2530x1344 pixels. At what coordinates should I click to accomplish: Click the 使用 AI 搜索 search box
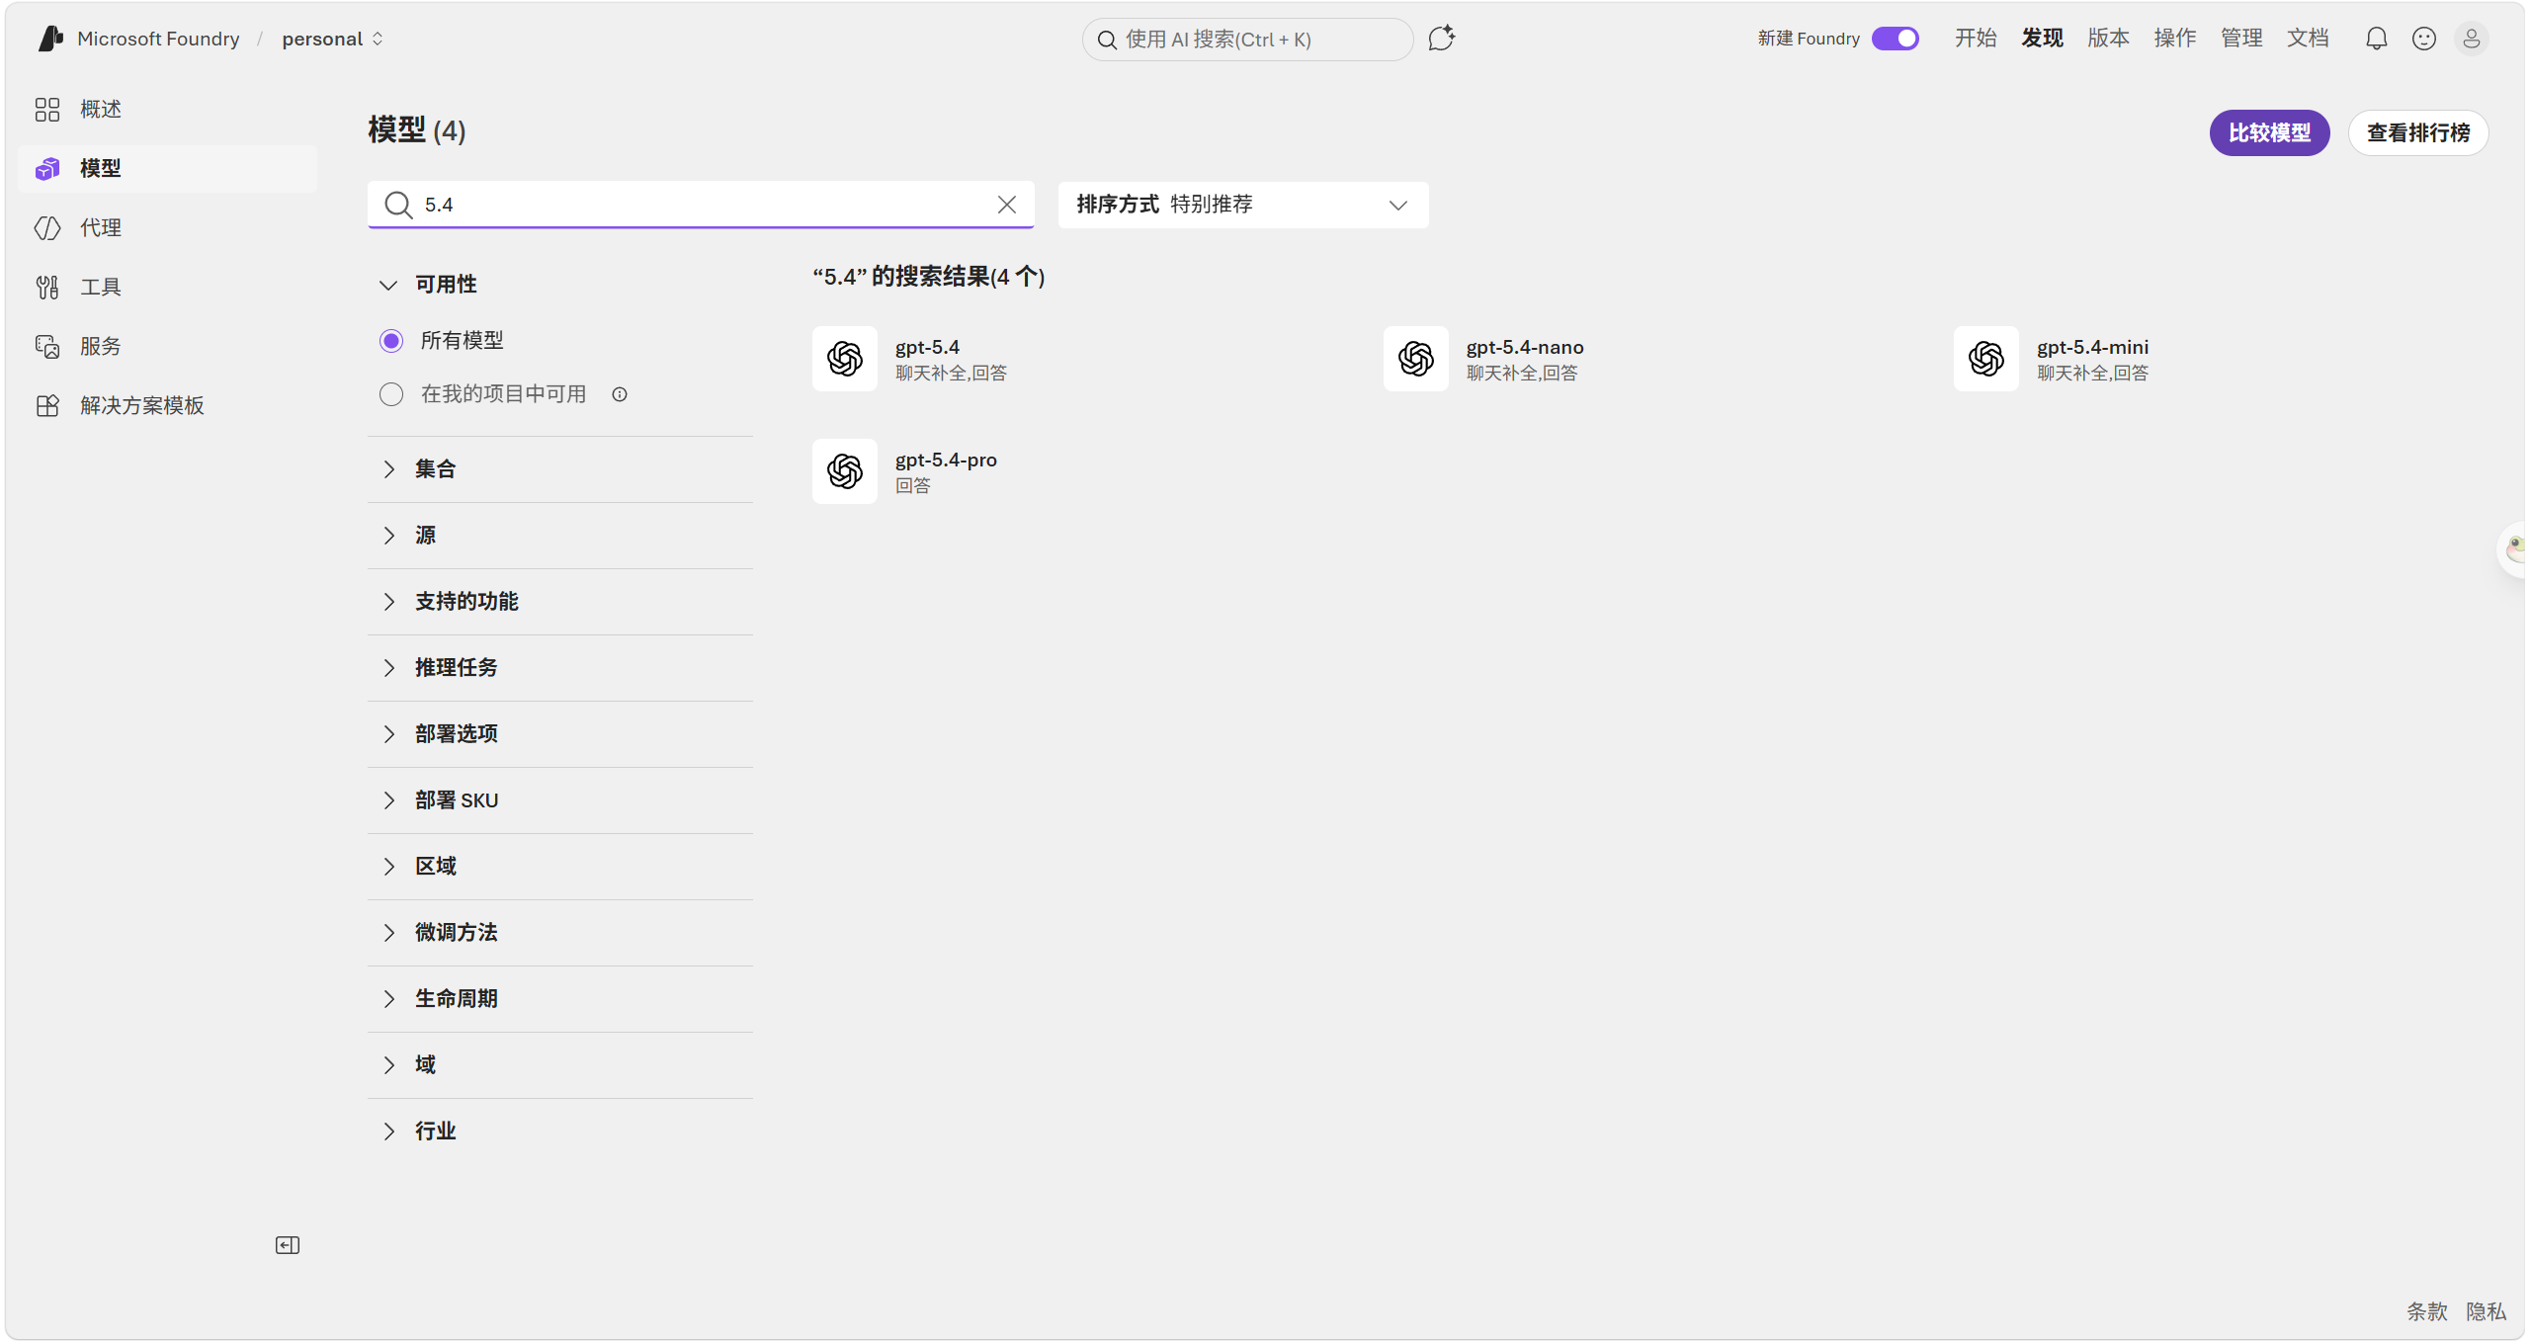(x=1247, y=40)
